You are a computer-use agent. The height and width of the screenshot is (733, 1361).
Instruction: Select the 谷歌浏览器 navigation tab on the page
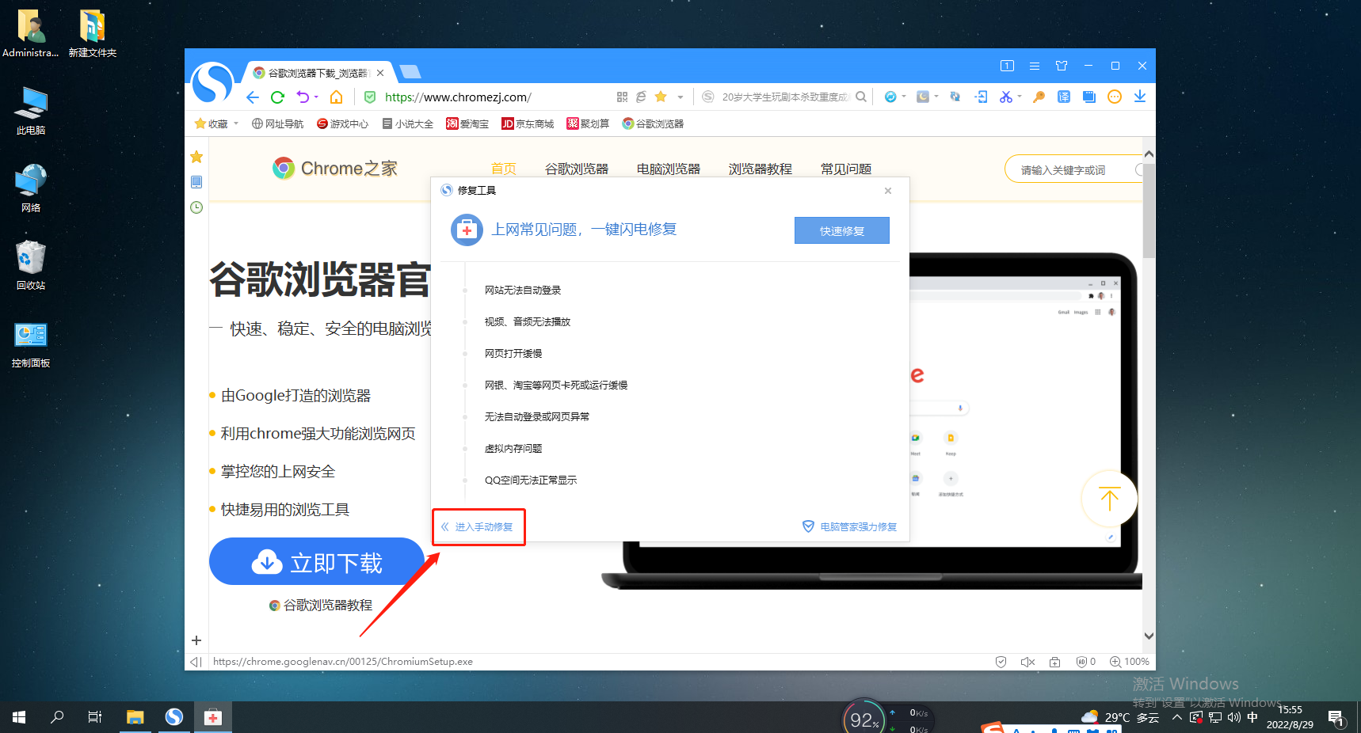tap(577, 169)
